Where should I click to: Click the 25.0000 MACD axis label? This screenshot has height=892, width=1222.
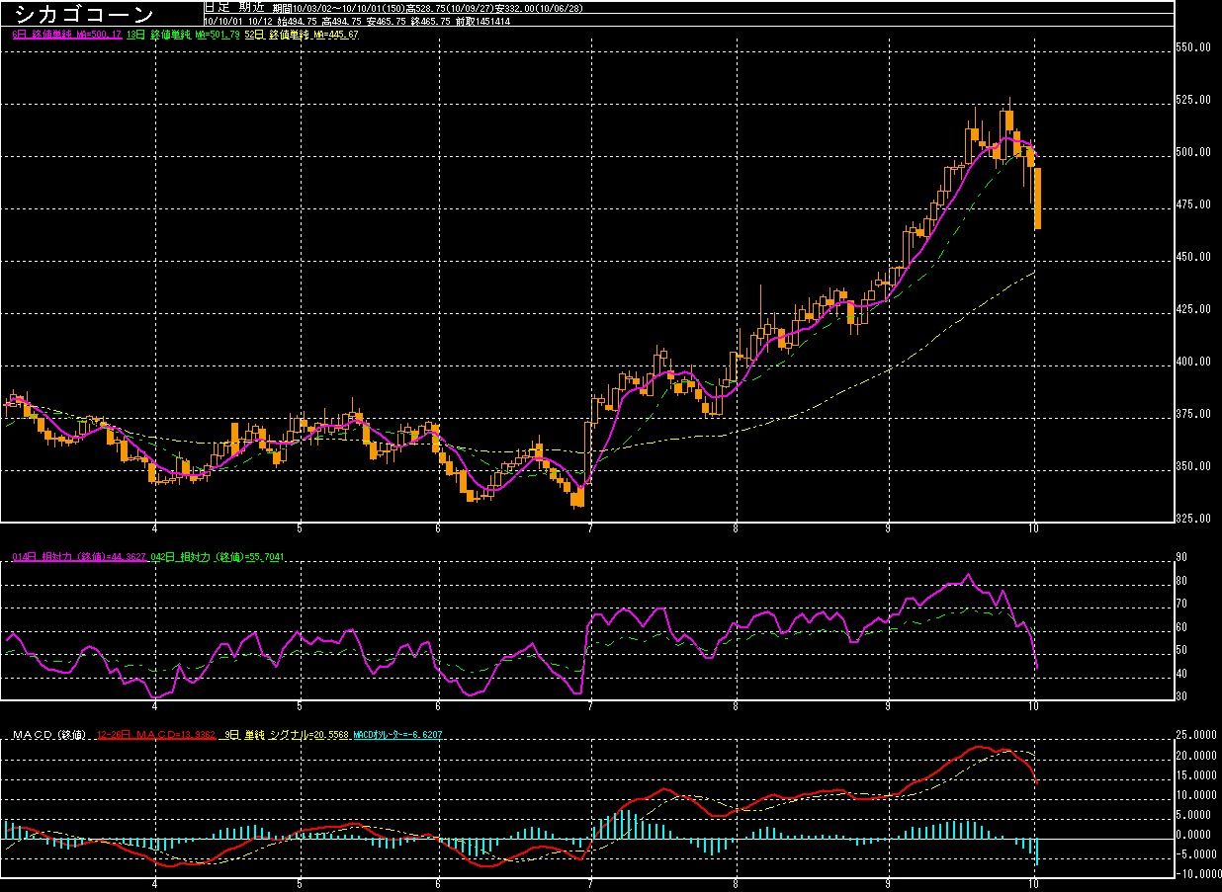tap(1196, 735)
